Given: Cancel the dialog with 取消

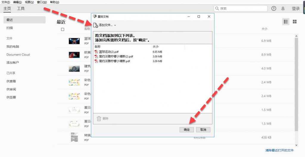Looking at the screenshot, I should pos(203,130).
